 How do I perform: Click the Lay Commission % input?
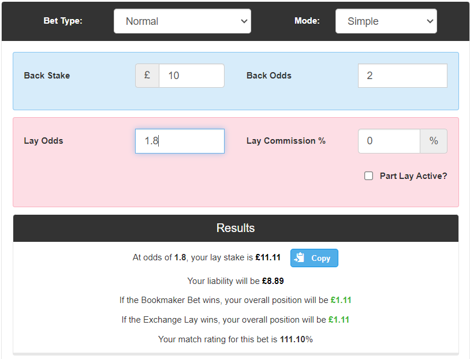389,141
